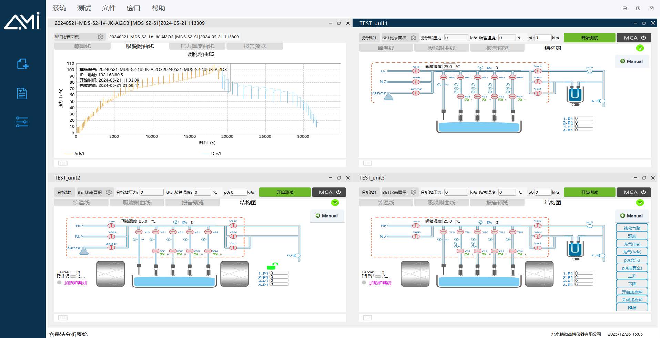Image resolution: width=660 pixels, height=338 pixels.
Task: Click the green Wi-Fi status icon in TEST_unit1
Action: pos(640,48)
